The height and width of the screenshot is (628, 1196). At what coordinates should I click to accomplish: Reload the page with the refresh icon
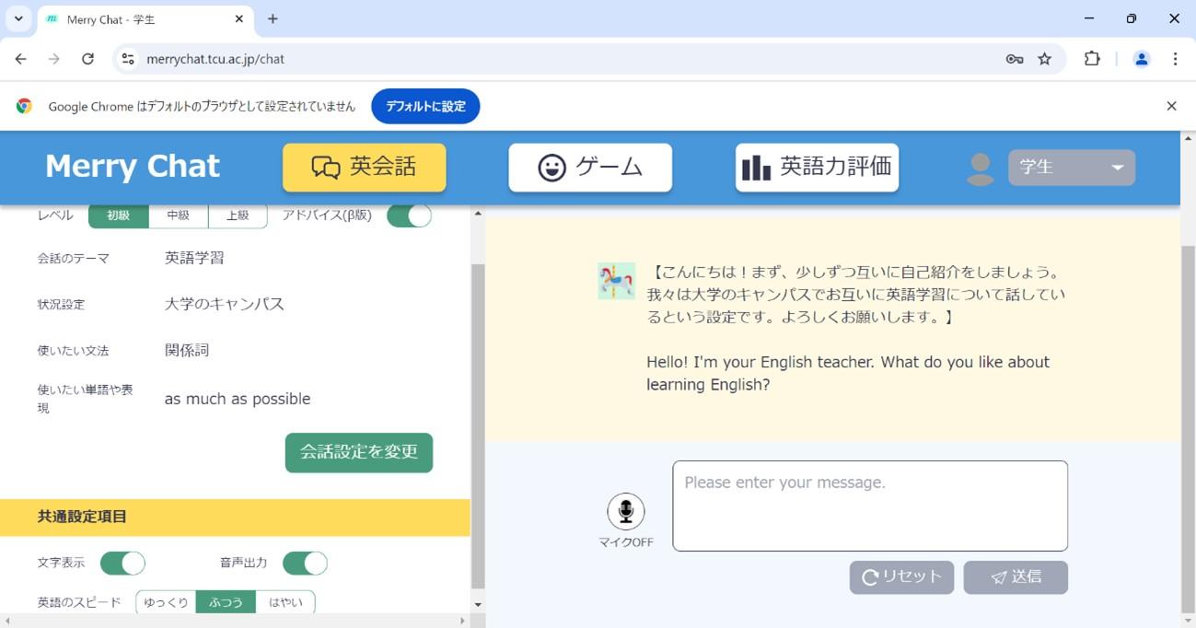(x=87, y=59)
